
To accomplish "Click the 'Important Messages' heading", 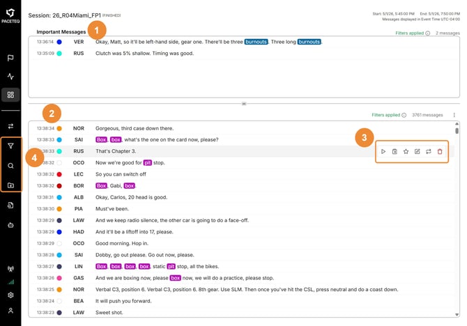I will point(61,32).
